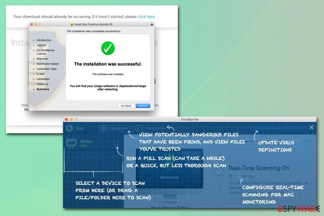This screenshot has width=324, height=216.
Task: Select the Introduction installer step
Action: click(x=44, y=40)
